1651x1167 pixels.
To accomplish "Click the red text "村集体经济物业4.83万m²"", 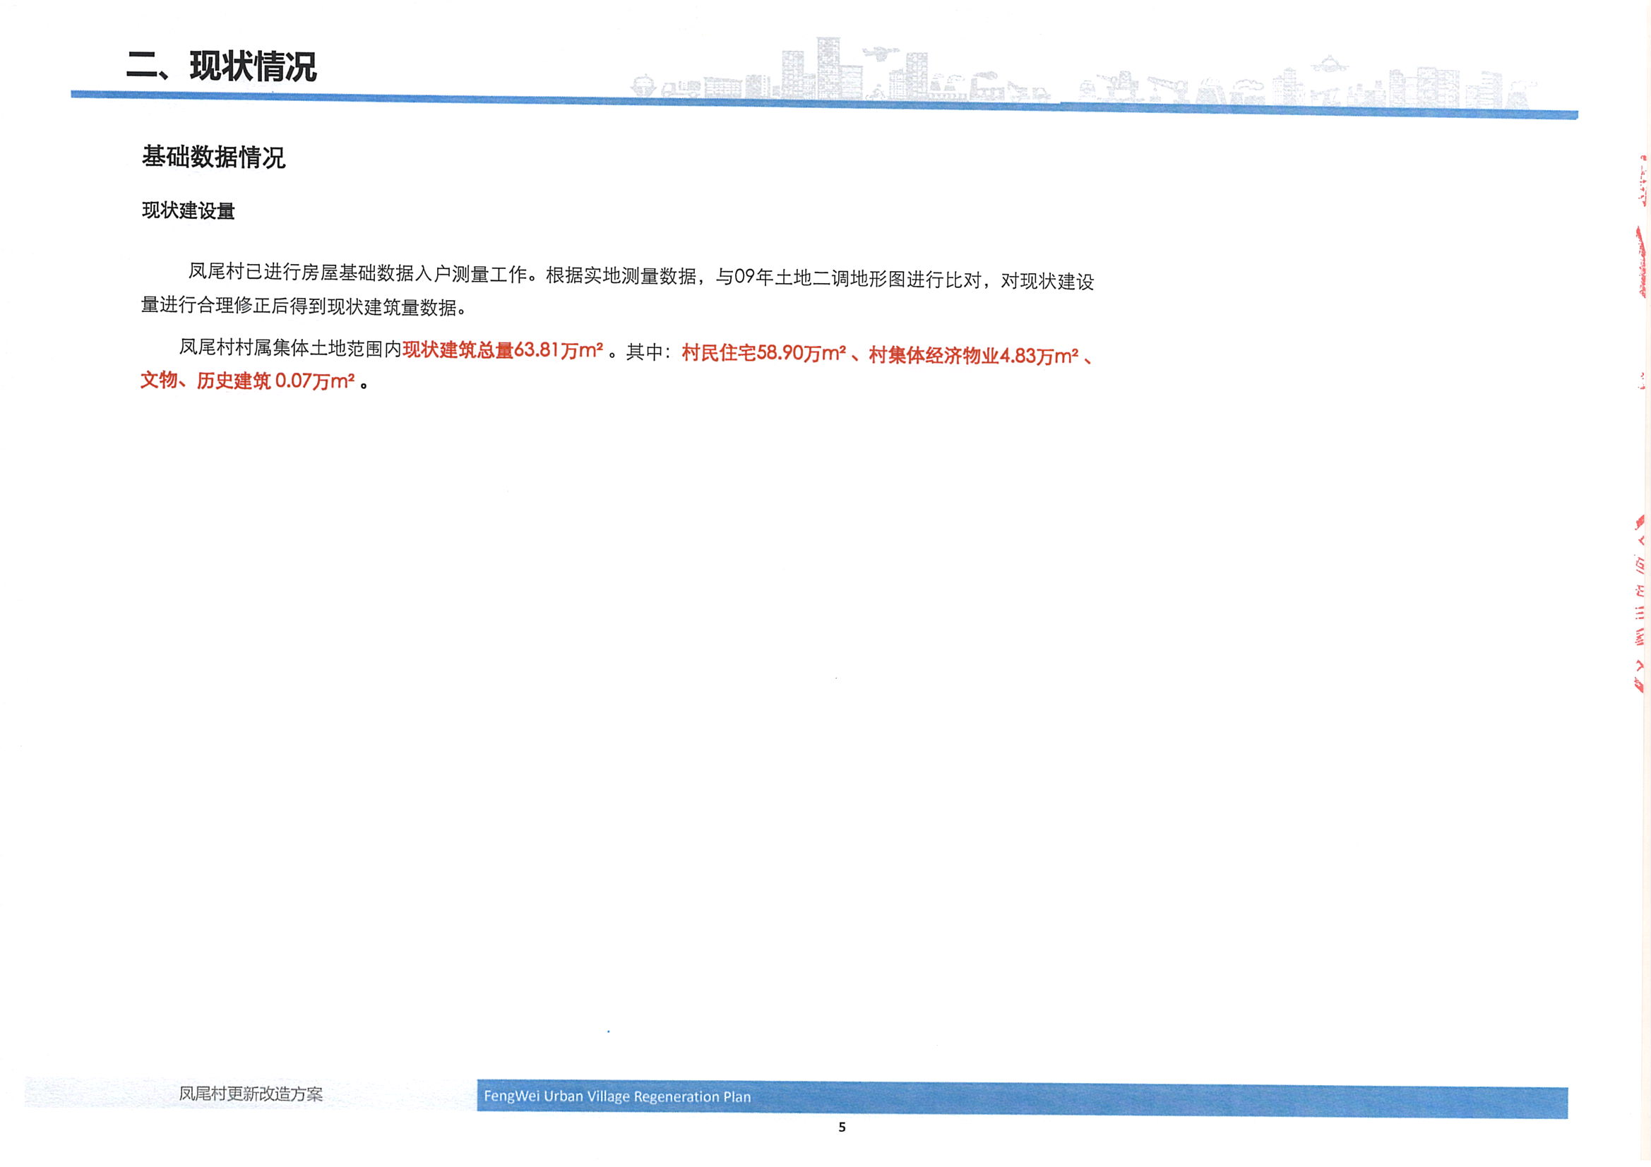I will [x=974, y=355].
